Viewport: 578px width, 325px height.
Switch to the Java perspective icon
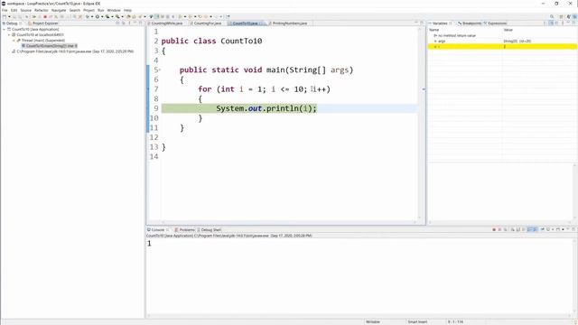(569, 16)
